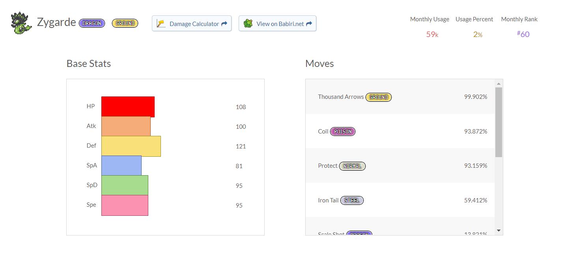Image resolution: width=564 pixels, height=254 pixels.
Task: Click the Steel badge next to Iron Tail
Action: pyautogui.click(x=352, y=200)
